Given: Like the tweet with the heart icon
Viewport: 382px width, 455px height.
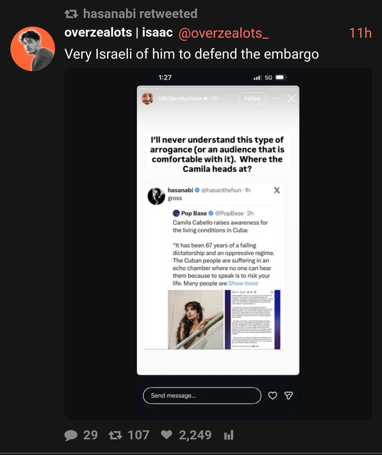Looking at the screenshot, I should (x=167, y=435).
